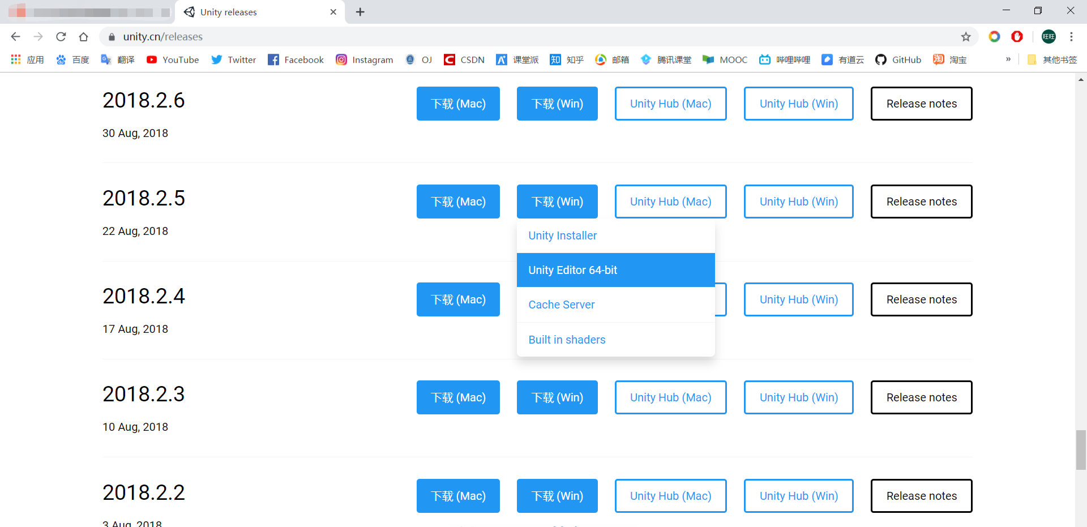Viewport: 1087px width, 527px height.
Task: Close the Unity releases tab
Action: pos(333,12)
